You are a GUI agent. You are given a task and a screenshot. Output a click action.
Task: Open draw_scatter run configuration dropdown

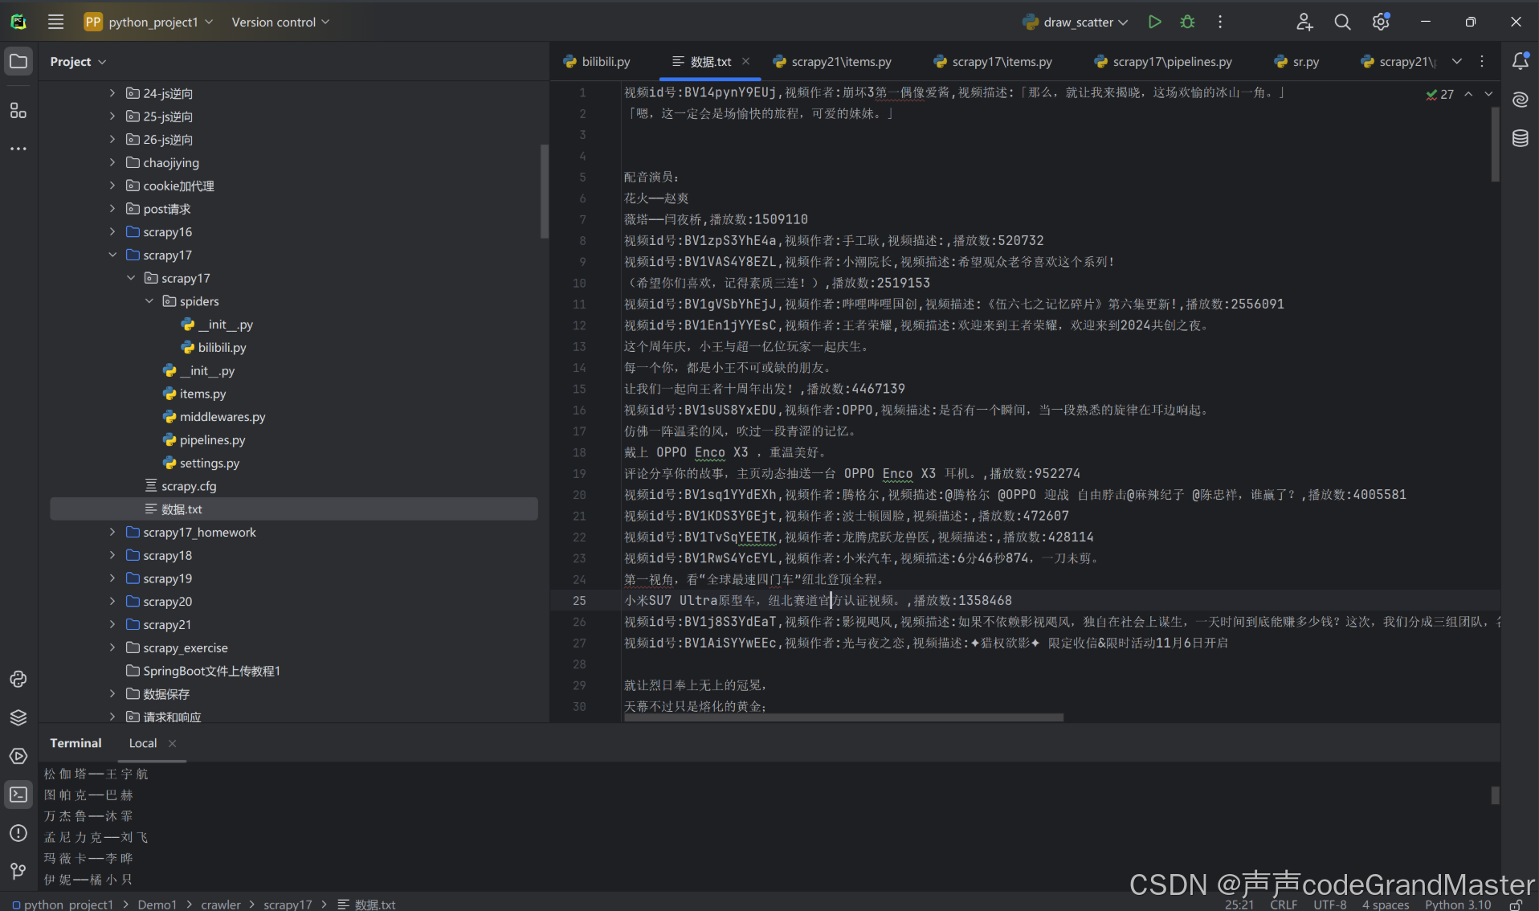pos(1075,22)
